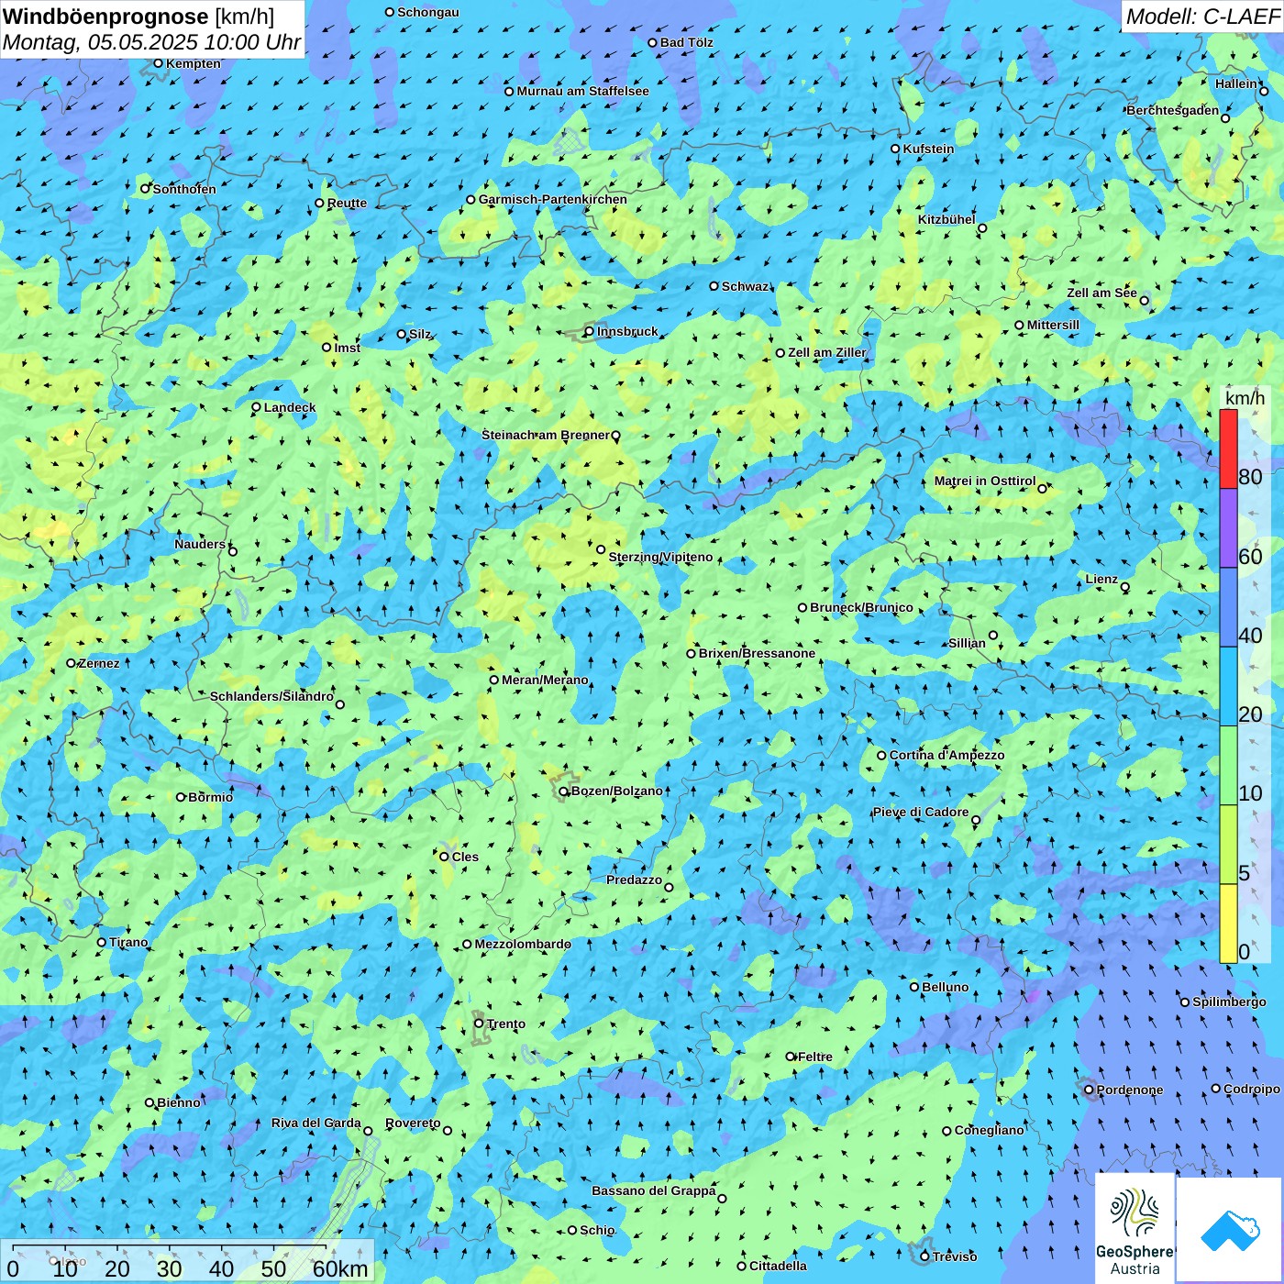Select the Tirano city label

tap(128, 942)
